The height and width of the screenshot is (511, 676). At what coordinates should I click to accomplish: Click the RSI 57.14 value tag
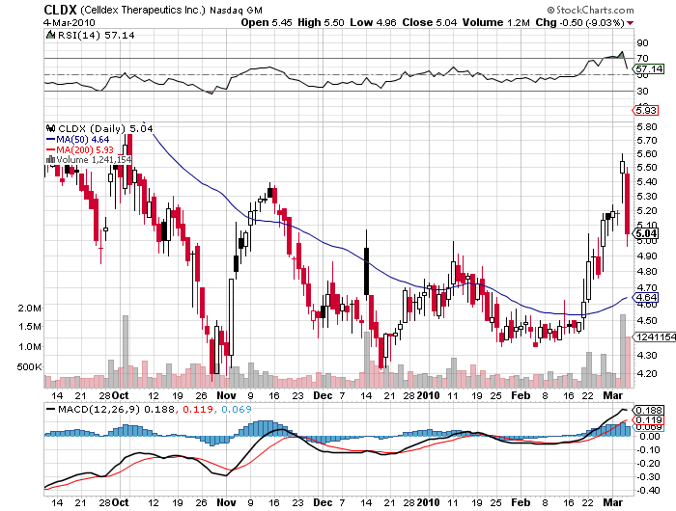pos(650,69)
